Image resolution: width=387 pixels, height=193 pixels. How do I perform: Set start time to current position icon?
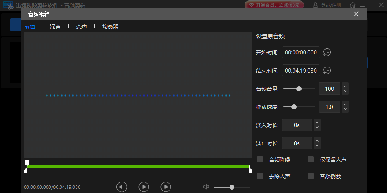327,53
